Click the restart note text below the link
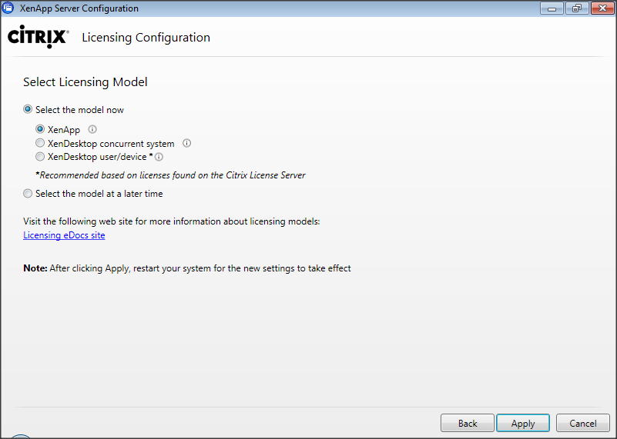Screen dimensions: 617x439 pyautogui.click(x=187, y=268)
